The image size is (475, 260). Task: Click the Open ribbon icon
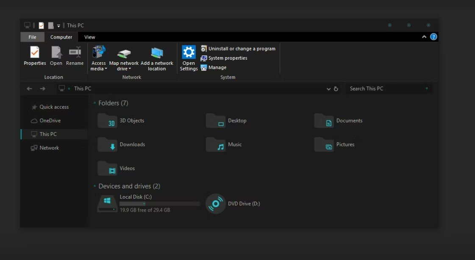point(56,53)
